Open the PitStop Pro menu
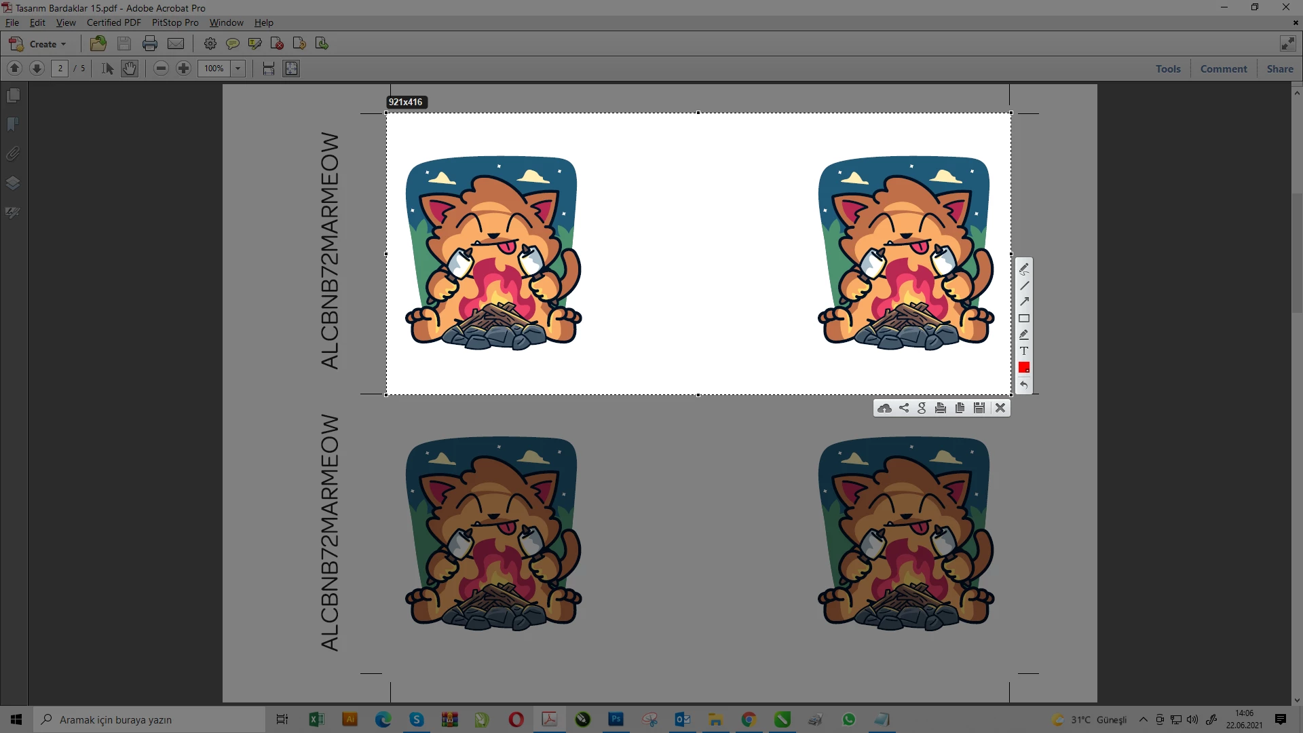Viewport: 1303px width, 733px height. click(175, 22)
